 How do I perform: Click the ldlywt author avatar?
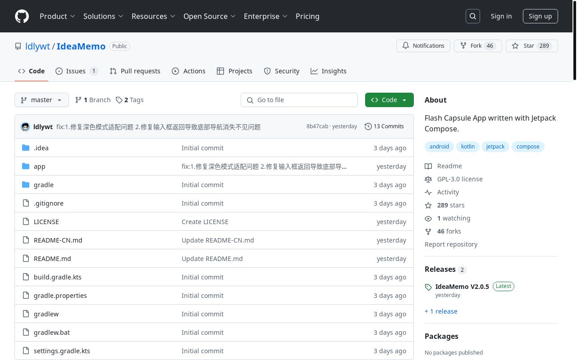(x=25, y=127)
